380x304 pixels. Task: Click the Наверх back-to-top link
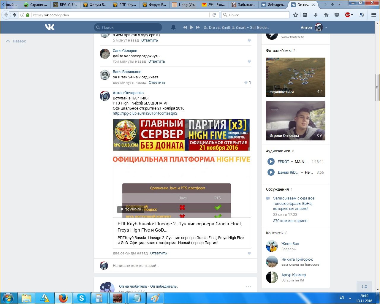(16, 41)
